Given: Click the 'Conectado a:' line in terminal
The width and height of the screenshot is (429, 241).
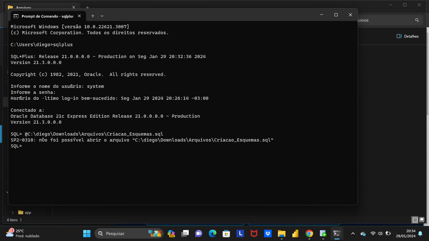Looking at the screenshot, I should pos(28,110).
